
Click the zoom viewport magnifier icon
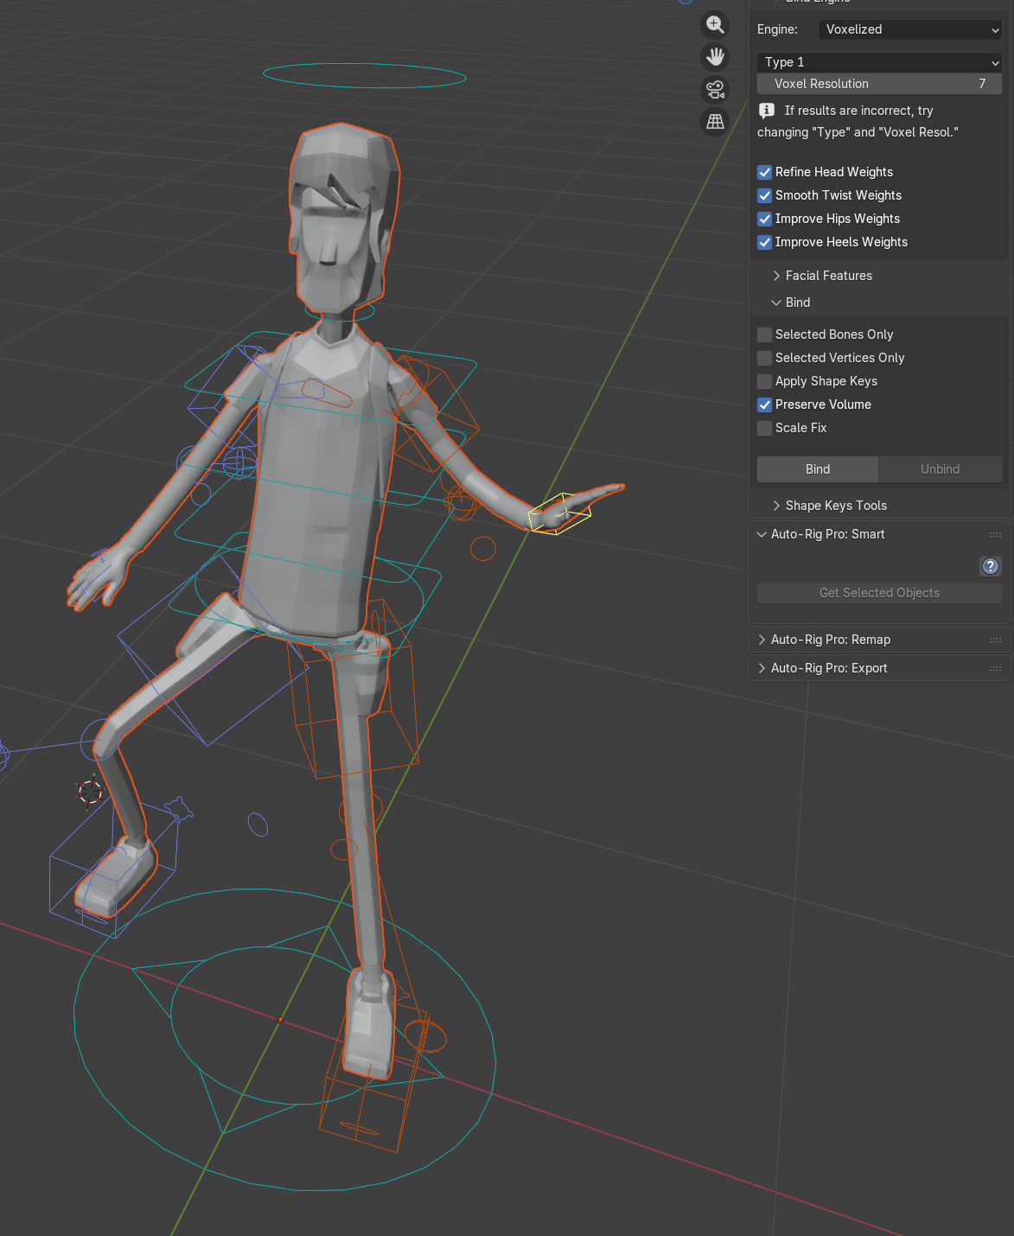[715, 25]
